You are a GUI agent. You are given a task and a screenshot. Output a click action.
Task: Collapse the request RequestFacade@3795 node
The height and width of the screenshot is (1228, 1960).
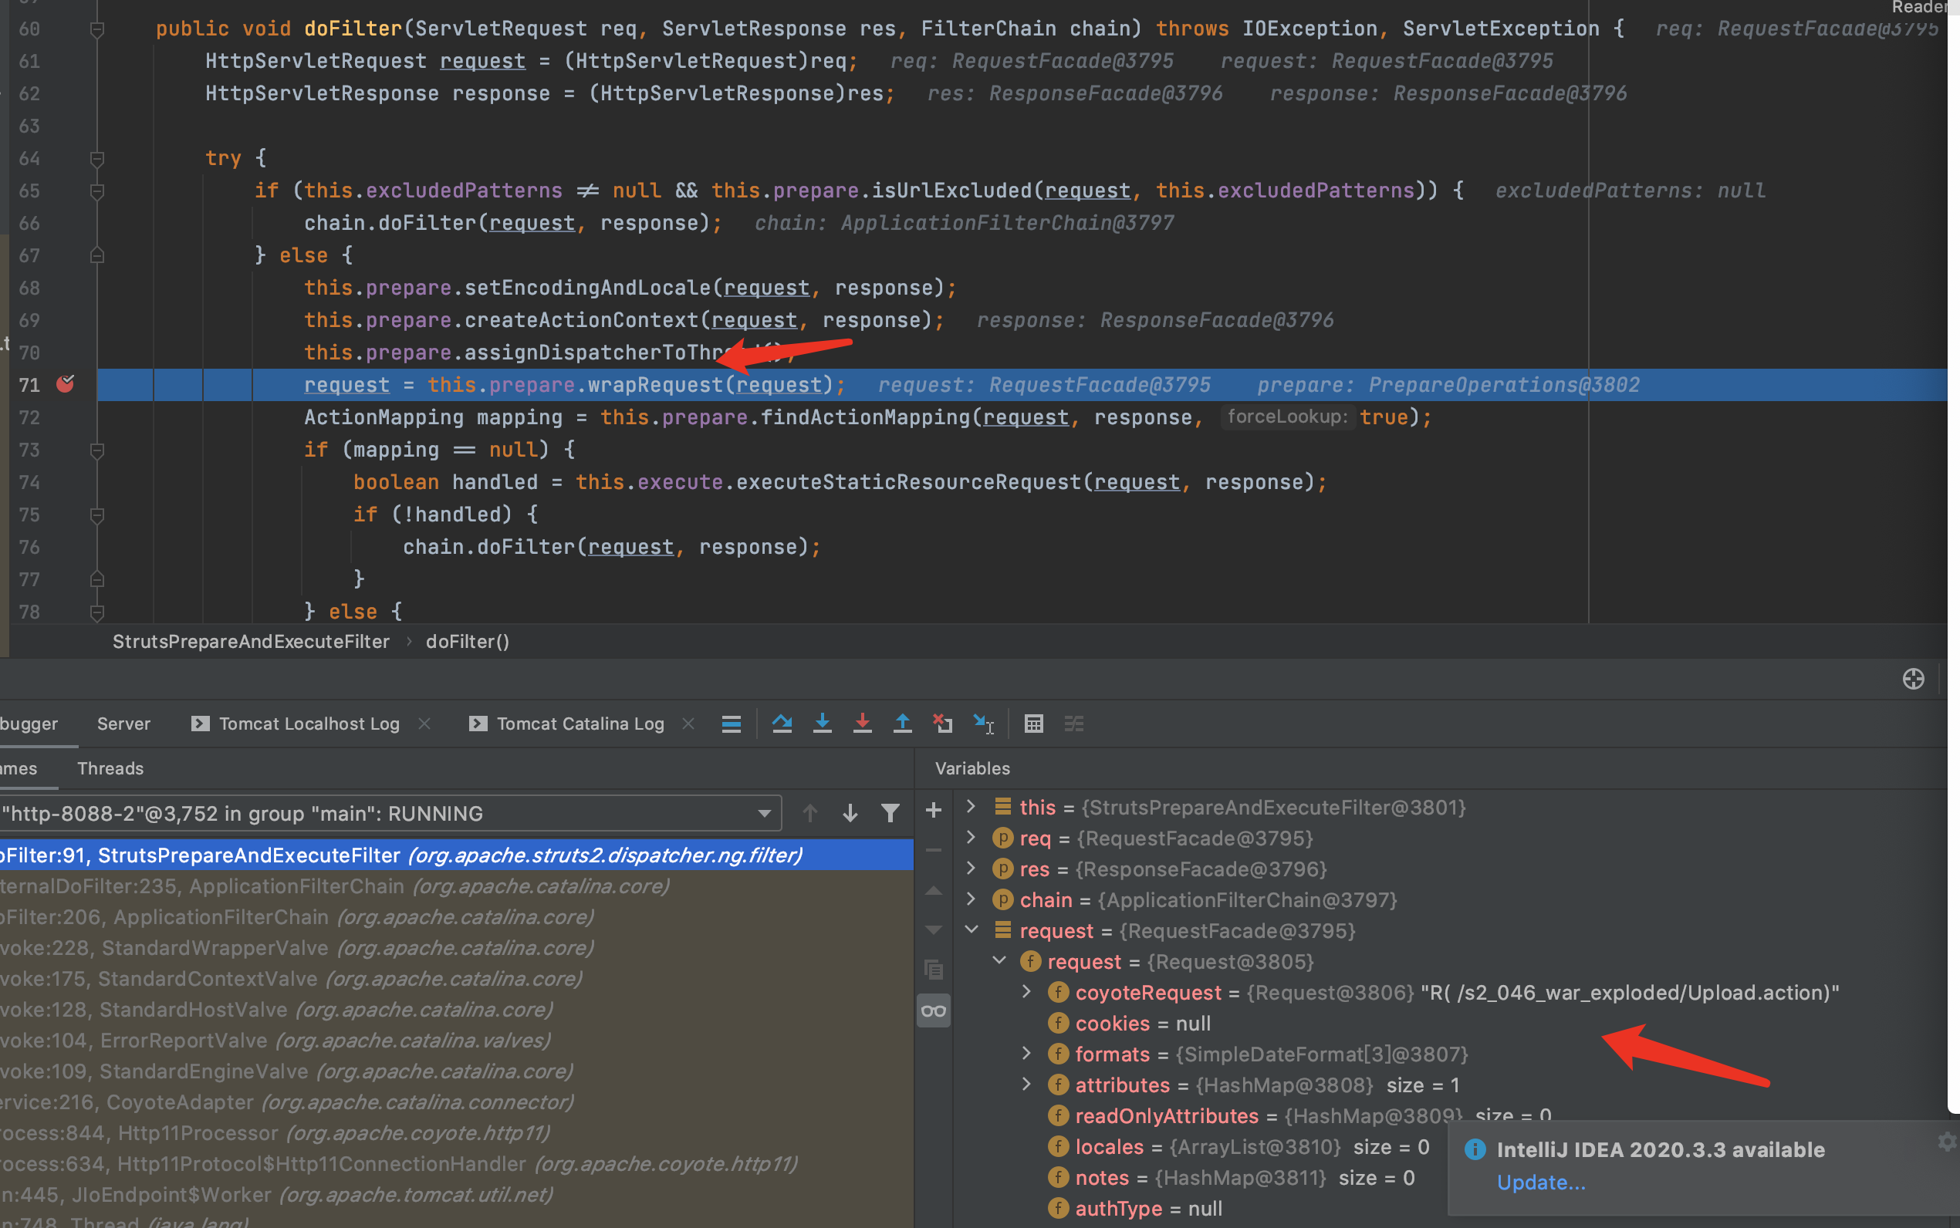click(x=971, y=930)
